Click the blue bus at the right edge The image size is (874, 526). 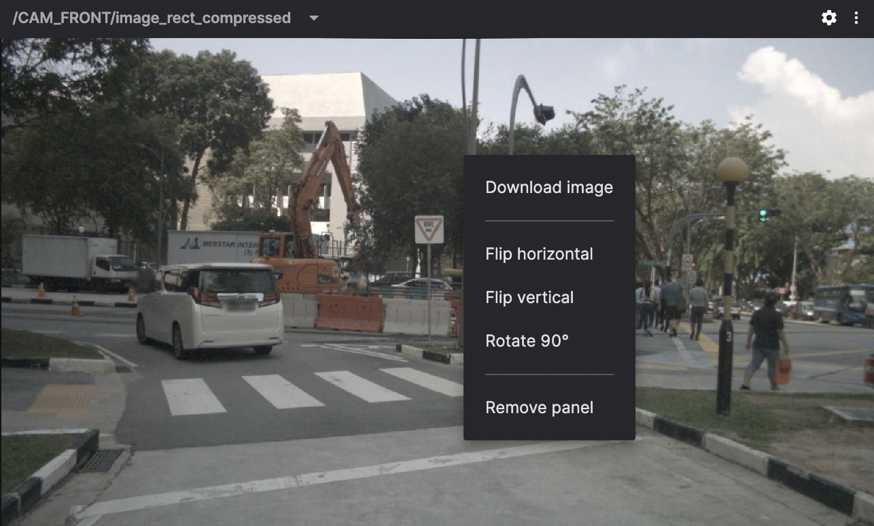pos(843,304)
